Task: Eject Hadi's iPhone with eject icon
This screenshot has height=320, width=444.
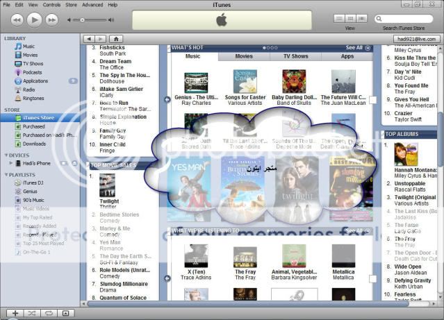Action: [x=74, y=163]
